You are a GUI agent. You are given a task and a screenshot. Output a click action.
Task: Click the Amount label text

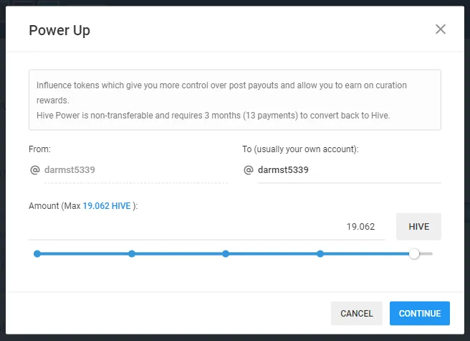pyautogui.click(x=54, y=206)
